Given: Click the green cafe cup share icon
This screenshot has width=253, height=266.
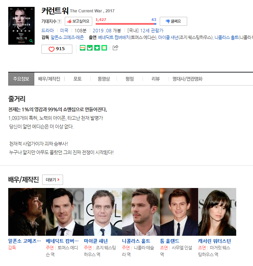Looking at the screenshot, I should (90, 48).
